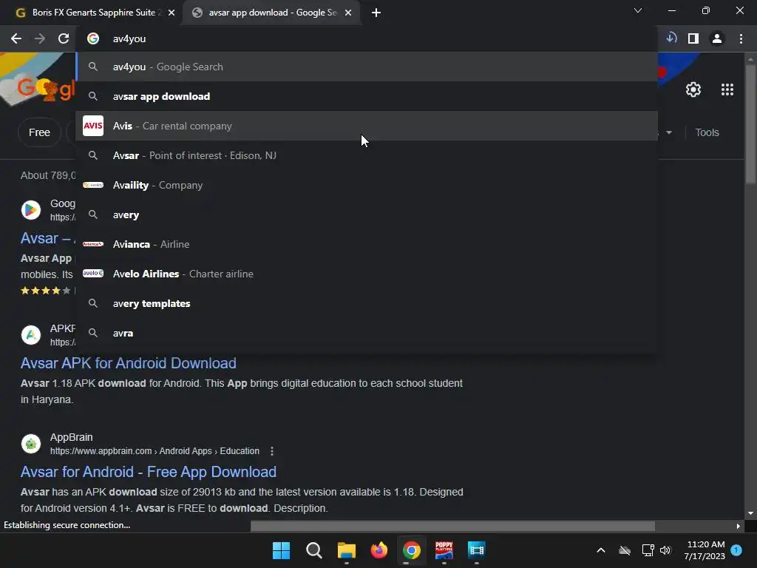Viewport: 757px width, 568px height.
Task: Open Google quick settings gear
Action: tap(693, 89)
